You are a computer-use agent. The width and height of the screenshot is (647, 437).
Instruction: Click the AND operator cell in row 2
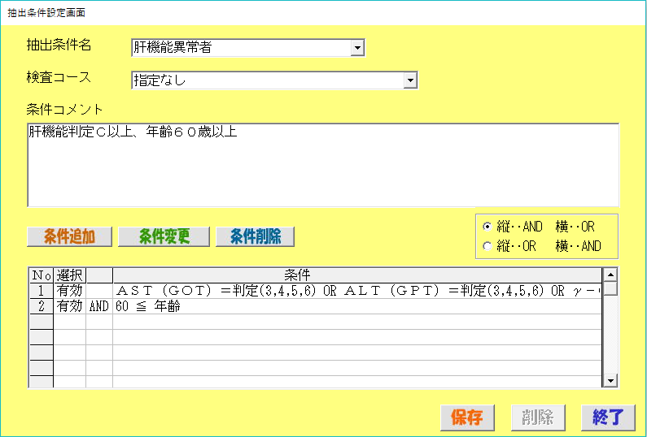[x=98, y=306]
